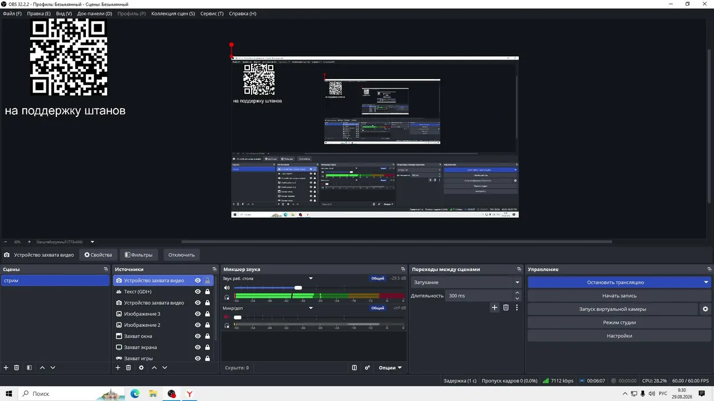Add a new source in the Источники panel
Image resolution: width=714 pixels, height=401 pixels.
click(x=118, y=368)
